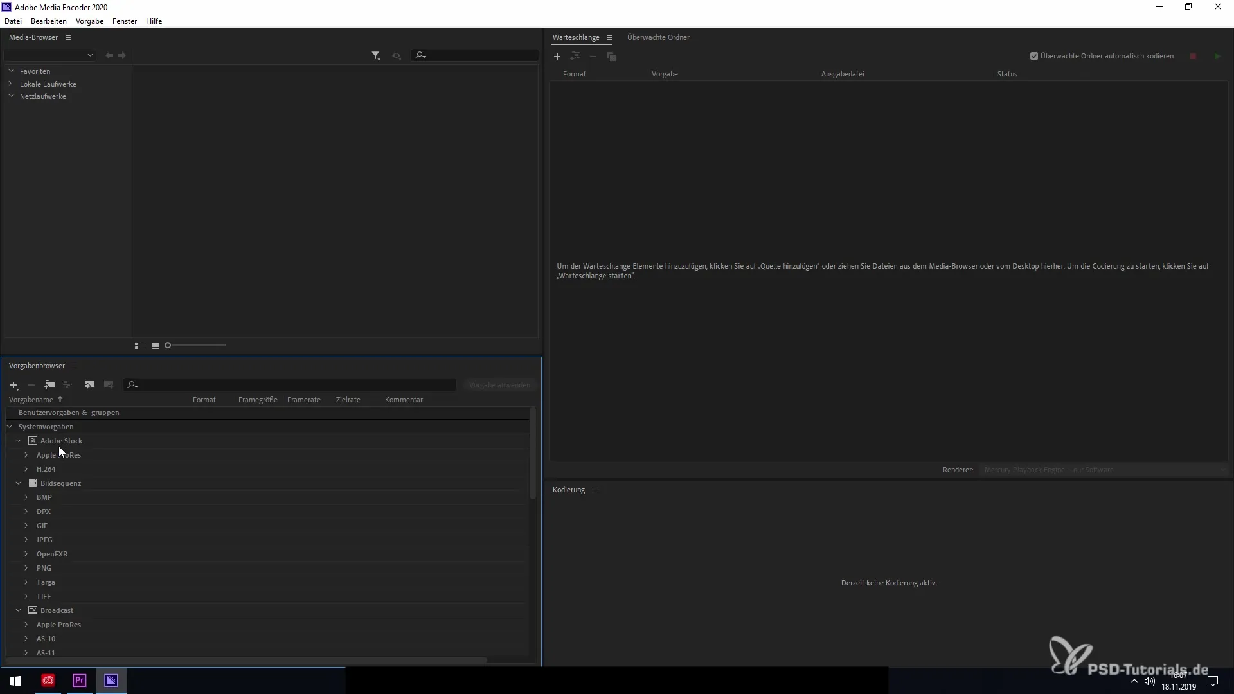
Task: Select the Benutzervorgaben & -gruppen row
Action: tap(267, 413)
